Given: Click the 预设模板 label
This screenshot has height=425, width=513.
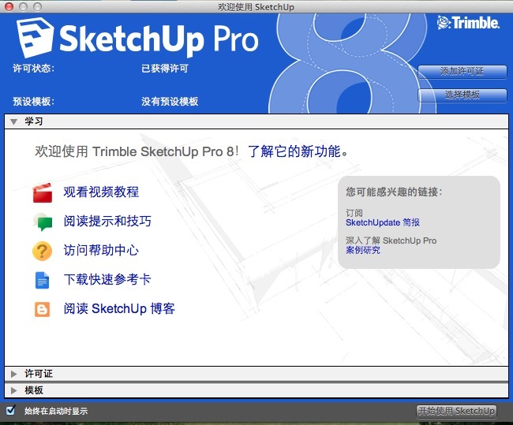Looking at the screenshot, I should 33,102.
